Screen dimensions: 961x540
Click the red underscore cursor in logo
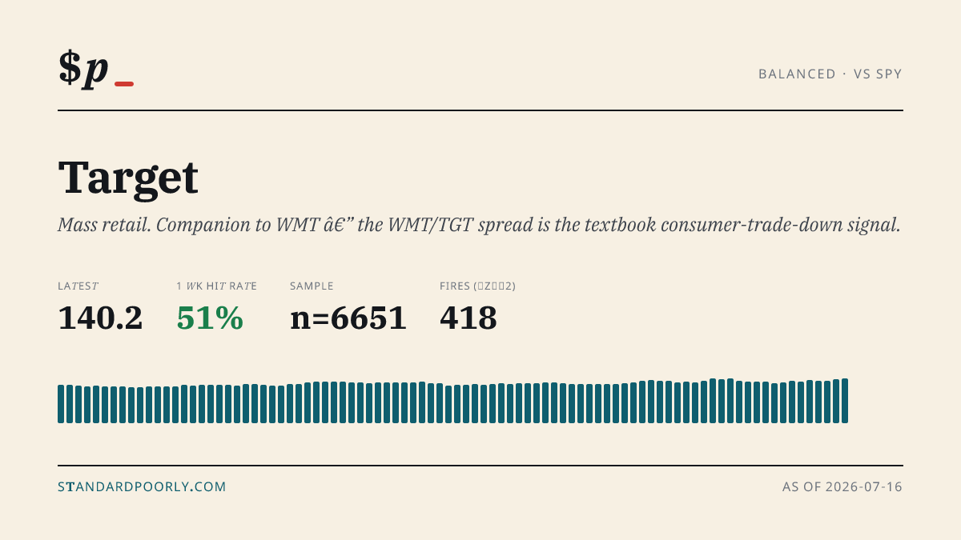click(124, 84)
